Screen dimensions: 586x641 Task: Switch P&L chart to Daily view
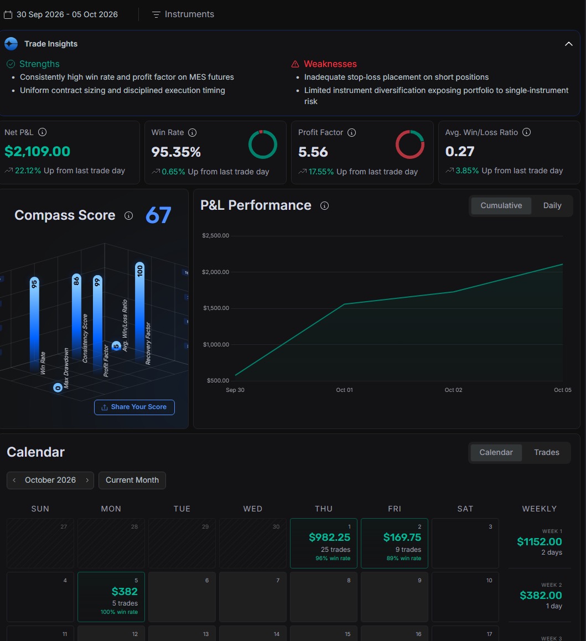coord(552,205)
